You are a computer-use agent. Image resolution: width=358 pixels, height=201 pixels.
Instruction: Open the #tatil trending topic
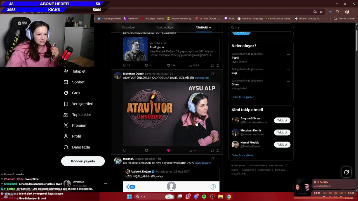coord(235,58)
